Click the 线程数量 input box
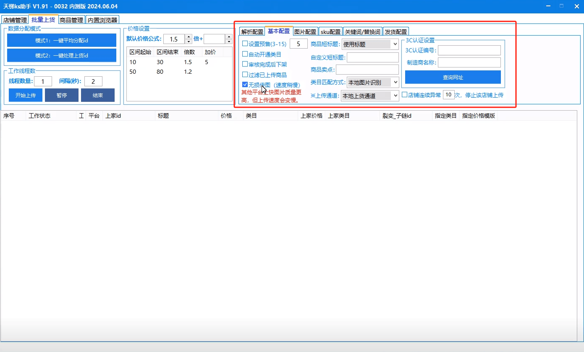This screenshot has height=352, width=584. (x=43, y=81)
